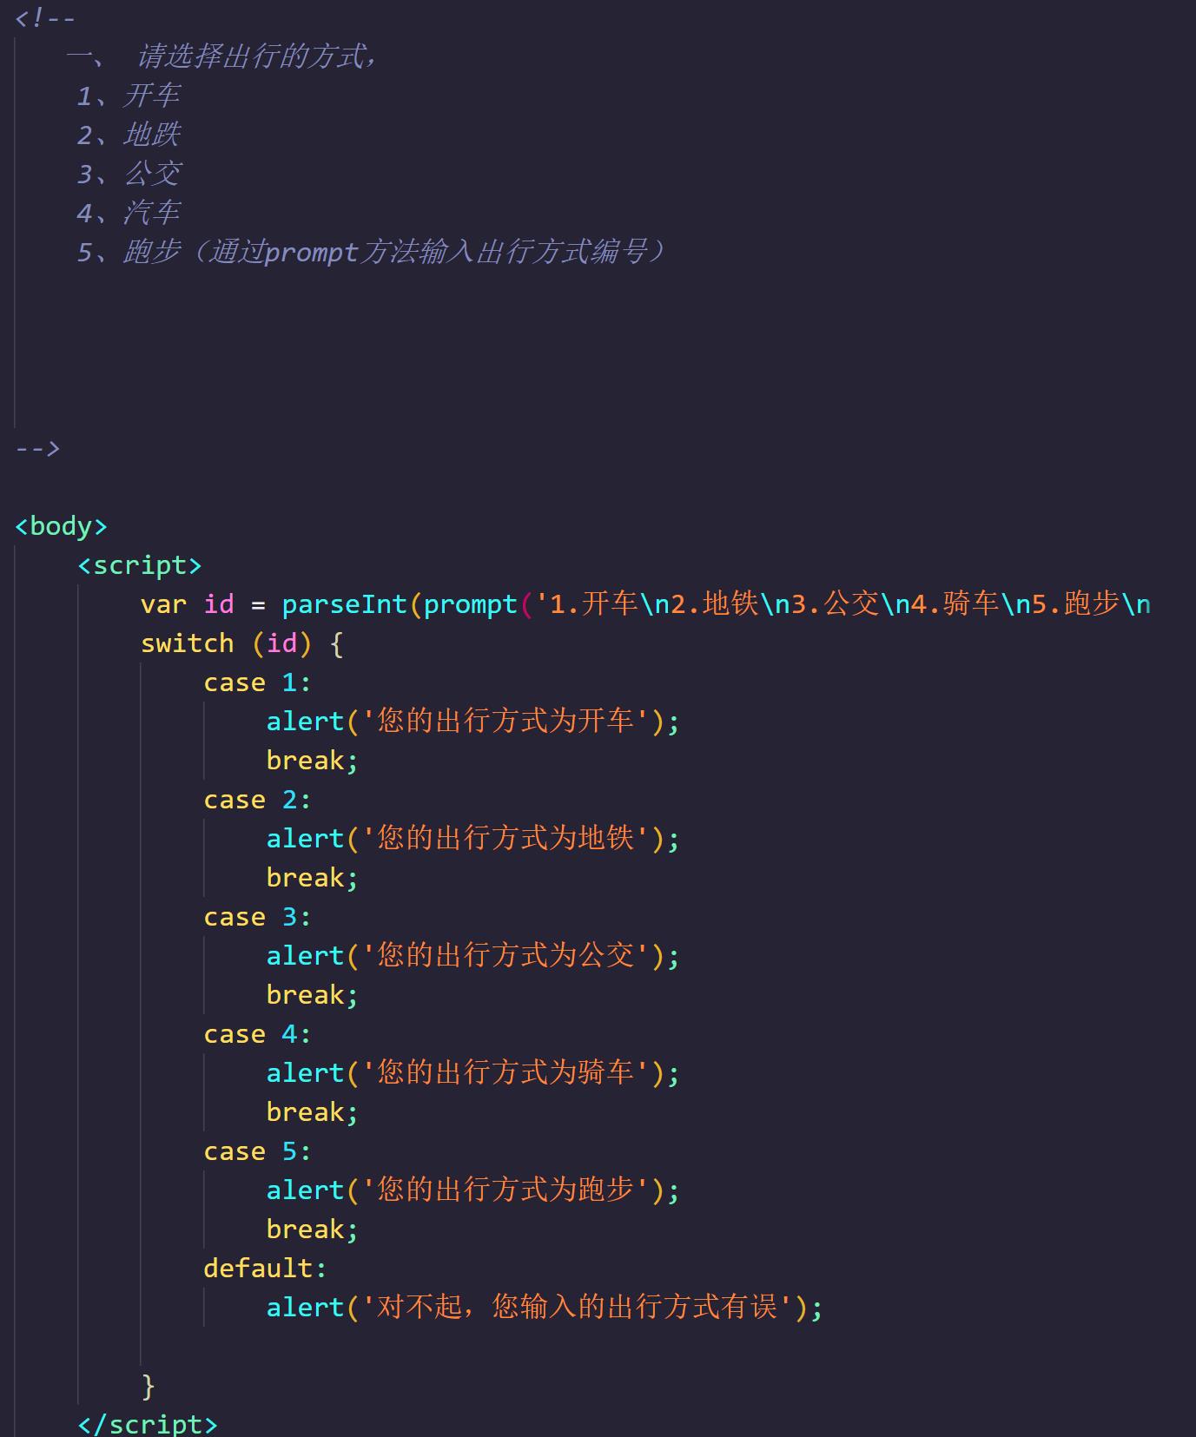Image resolution: width=1196 pixels, height=1437 pixels.
Task: Click the "var" keyword
Action: pos(163,604)
